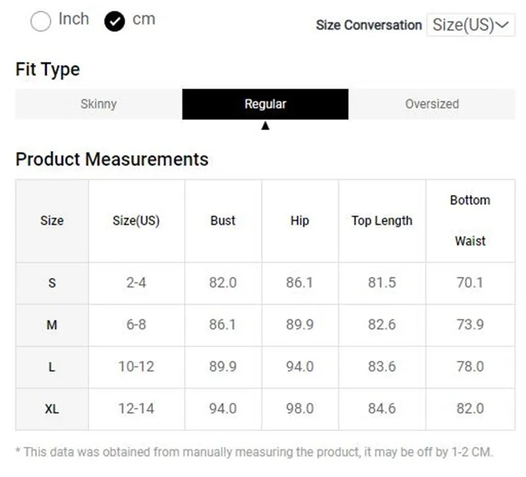Select the M size row label
The height and width of the screenshot is (477, 526).
point(52,325)
